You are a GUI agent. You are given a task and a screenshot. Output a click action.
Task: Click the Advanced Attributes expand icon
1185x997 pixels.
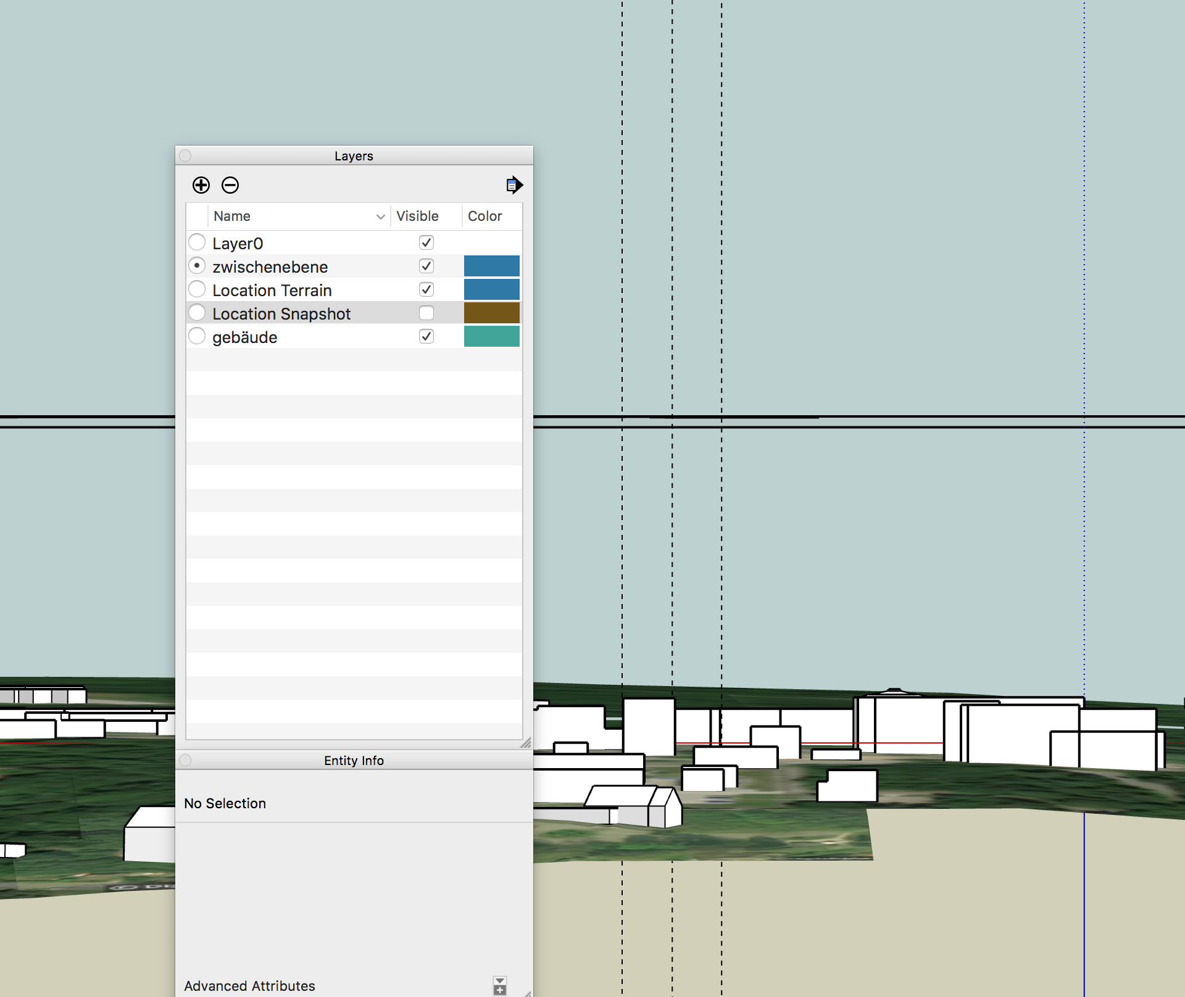500,985
